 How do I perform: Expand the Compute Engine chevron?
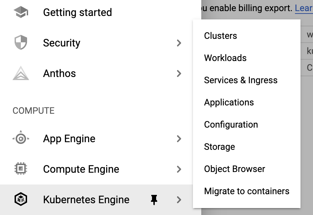pyautogui.click(x=179, y=169)
